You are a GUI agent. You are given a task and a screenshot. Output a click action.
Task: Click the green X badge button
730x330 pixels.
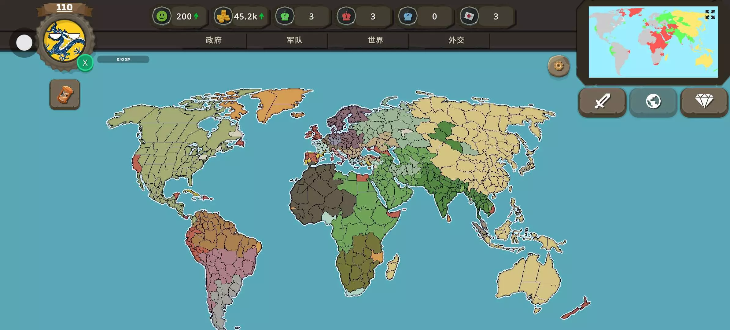click(85, 63)
